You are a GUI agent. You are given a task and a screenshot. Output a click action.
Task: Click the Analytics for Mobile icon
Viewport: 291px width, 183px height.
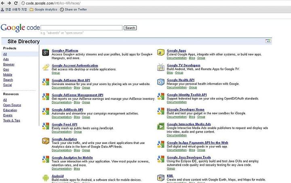pyautogui.click(x=46, y=159)
